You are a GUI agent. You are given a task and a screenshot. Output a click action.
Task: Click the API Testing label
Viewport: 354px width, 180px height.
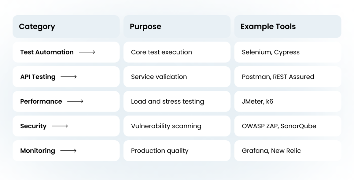point(38,77)
